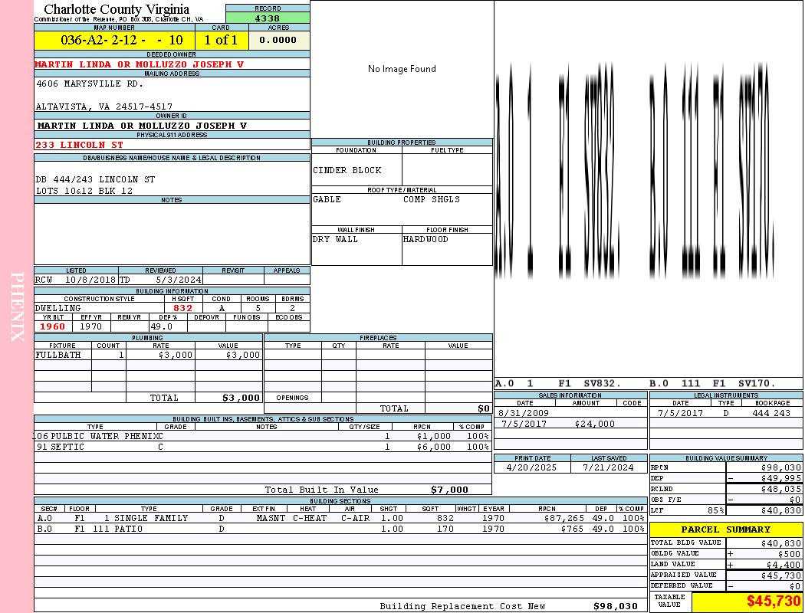Image resolution: width=805 pixels, height=613 pixels.
Task: Click year built 1960
Action: coord(52,326)
